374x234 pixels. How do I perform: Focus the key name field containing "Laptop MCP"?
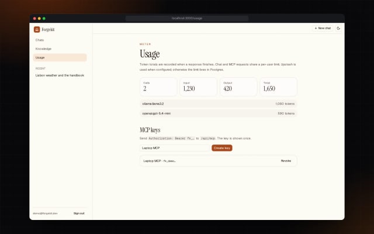tap(175, 148)
